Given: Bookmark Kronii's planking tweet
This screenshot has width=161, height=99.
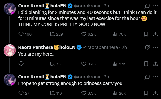Looking at the screenshot, I should coord(146,34).
